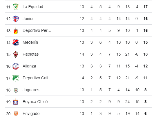This screenshot has height=119, width=152.
Task: Click the Medellín team crest
Action: click(16, 43)
